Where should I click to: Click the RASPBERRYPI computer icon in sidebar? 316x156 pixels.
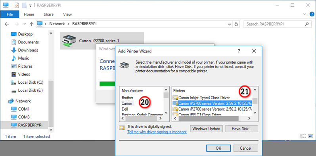tap(14, 125)
